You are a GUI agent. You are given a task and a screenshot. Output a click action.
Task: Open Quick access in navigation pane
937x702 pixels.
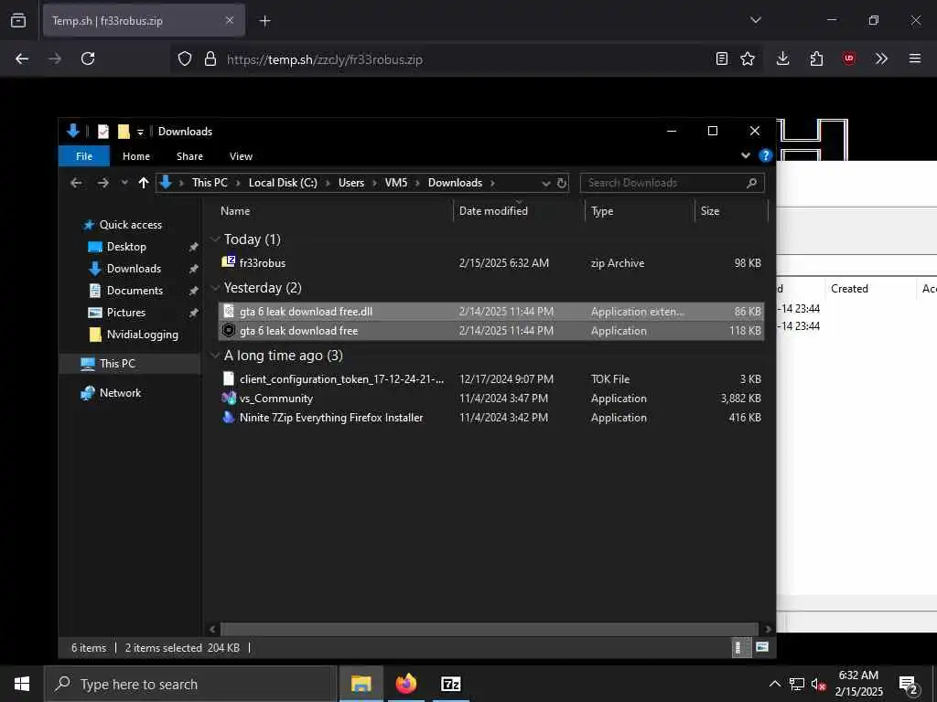pos(130,225)
